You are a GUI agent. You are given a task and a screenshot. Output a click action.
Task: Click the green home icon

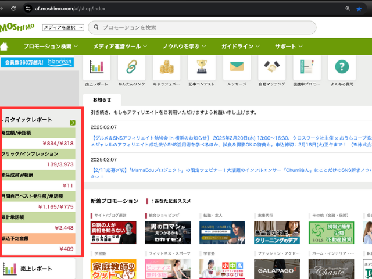click(x=5, y=46)
